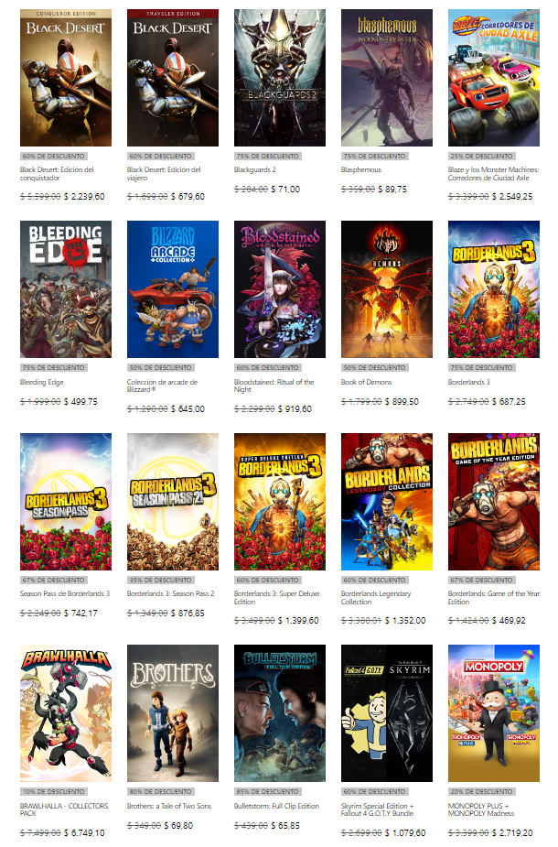The image size is (558, 847).
Task: Open Book of Demons cover art
Action: 386,289
